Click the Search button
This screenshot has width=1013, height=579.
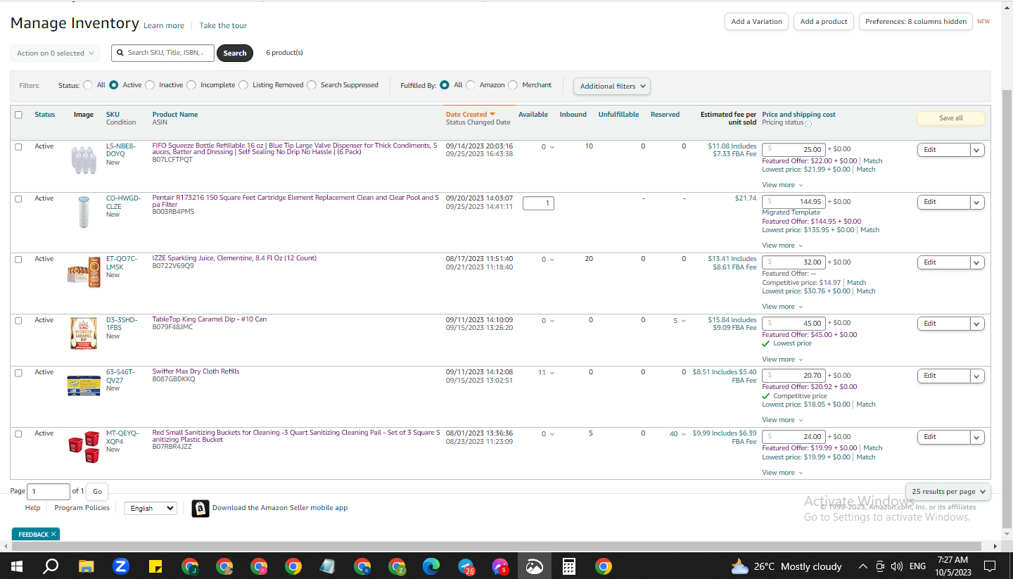click(x=235, y=53)
